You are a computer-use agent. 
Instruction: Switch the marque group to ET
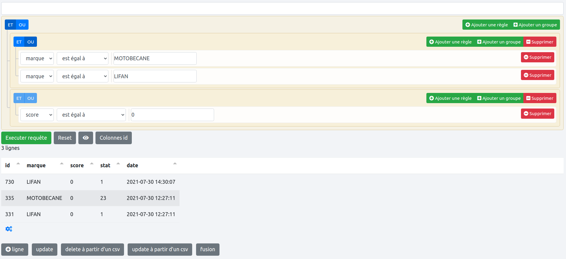pyautogui.click(x=19, y=42)
